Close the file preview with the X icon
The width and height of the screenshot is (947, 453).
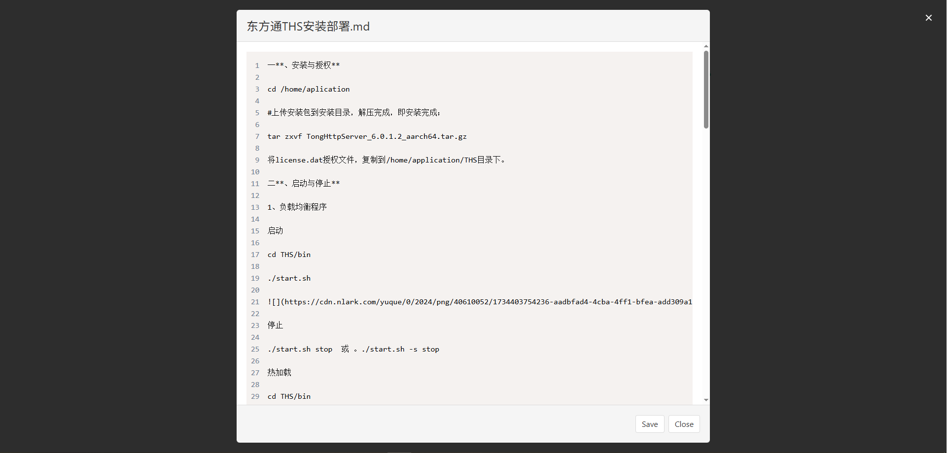point(928,18)
